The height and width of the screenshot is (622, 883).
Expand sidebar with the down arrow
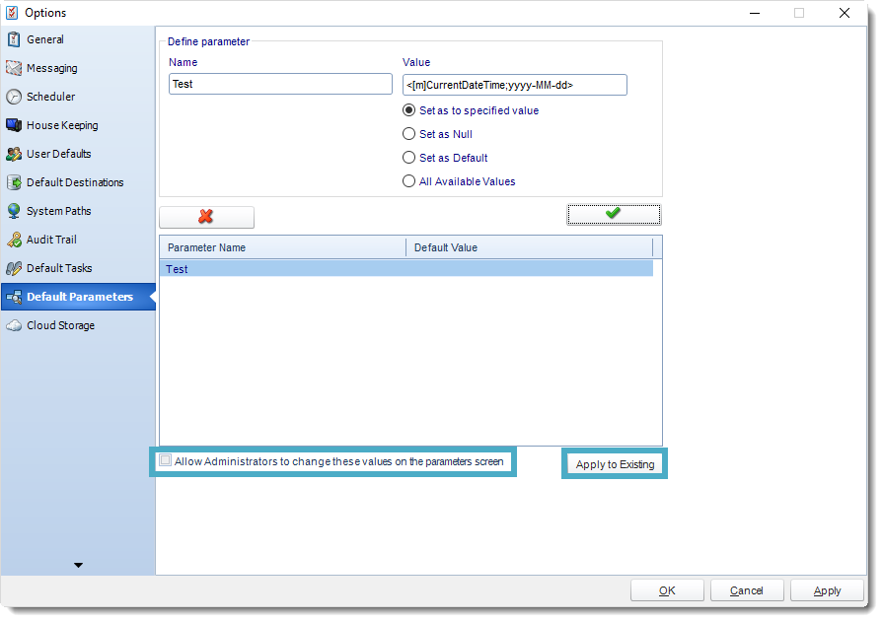pos(78,565)
